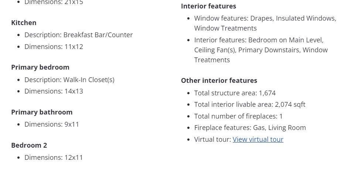
Task: Click the Other interior features heading
Action: tap(219, 81)
